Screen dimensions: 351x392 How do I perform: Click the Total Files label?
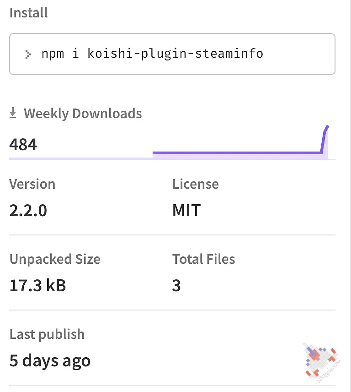[203, 259]
